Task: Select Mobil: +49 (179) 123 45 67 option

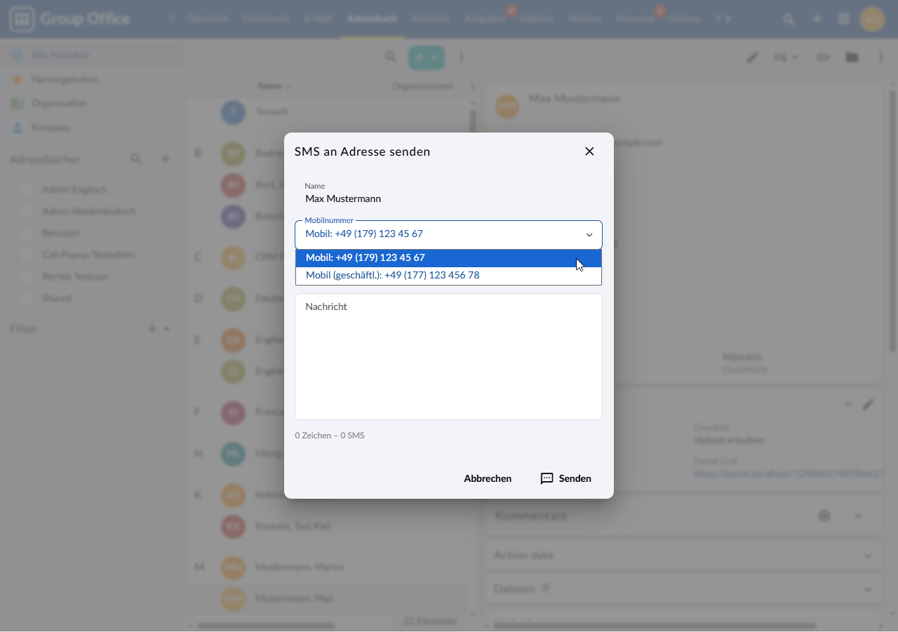Action: point(448,258)
